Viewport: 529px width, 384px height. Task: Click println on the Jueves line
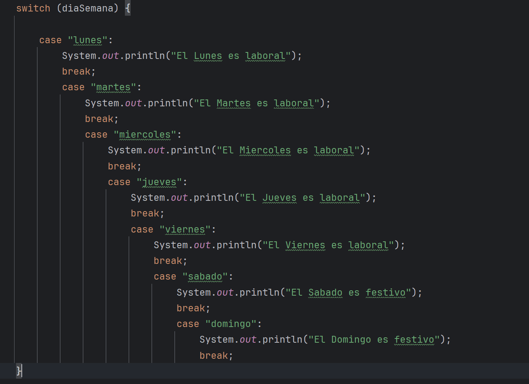click(214, 198)
